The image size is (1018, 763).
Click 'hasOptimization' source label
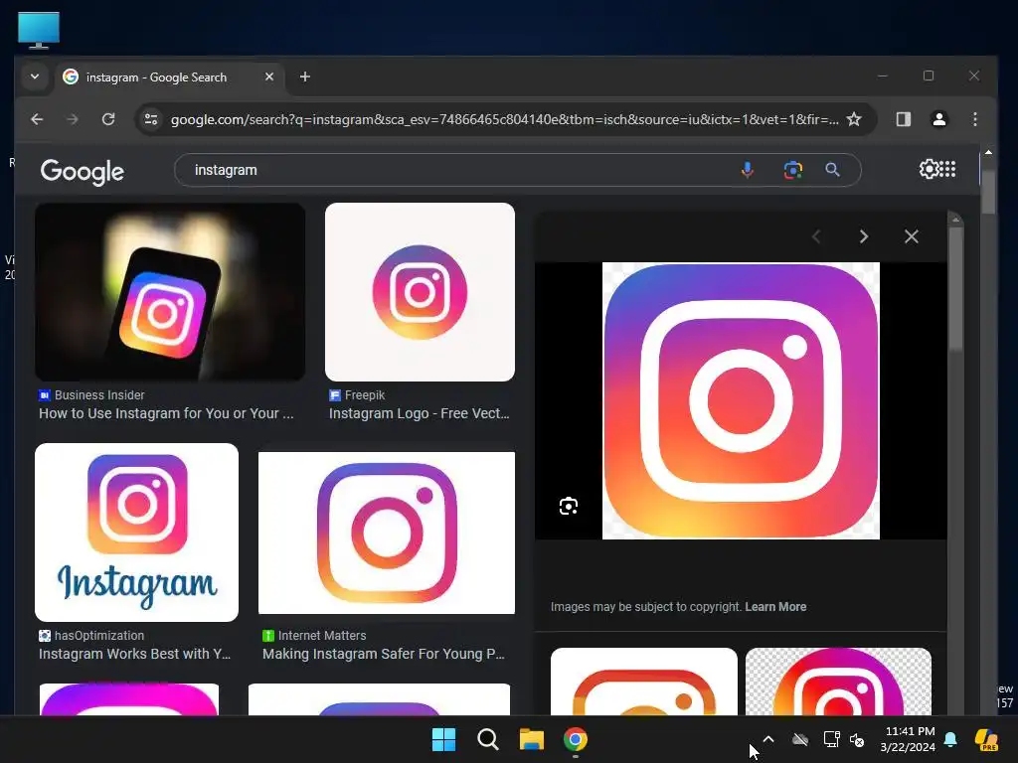click(x=99, y=636)
